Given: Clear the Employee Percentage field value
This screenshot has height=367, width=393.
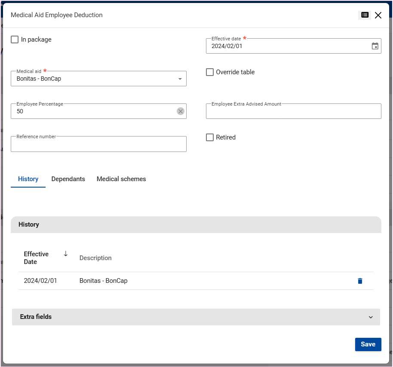Looking at the screenshot, I should coord(181,112).
